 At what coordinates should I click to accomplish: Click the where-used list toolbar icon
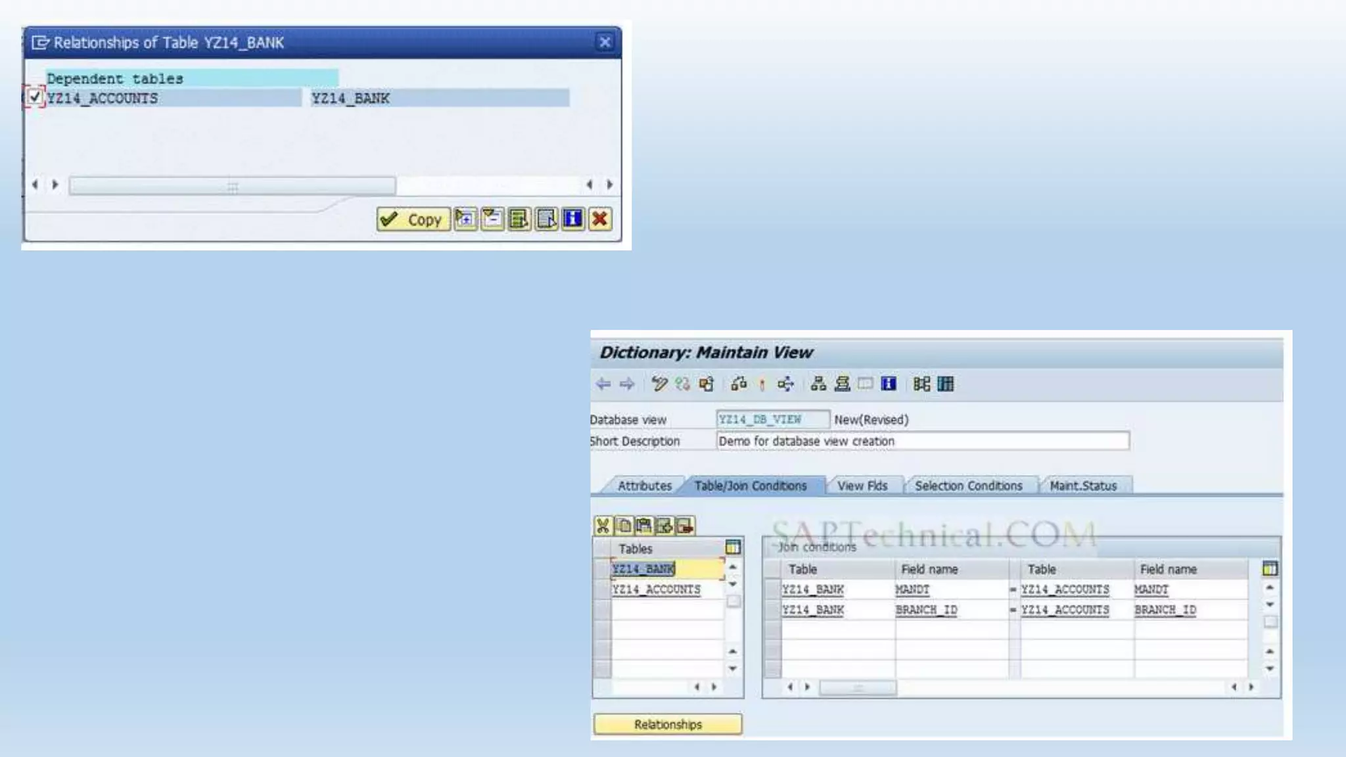pyautogui.click(x=786, y=384)
